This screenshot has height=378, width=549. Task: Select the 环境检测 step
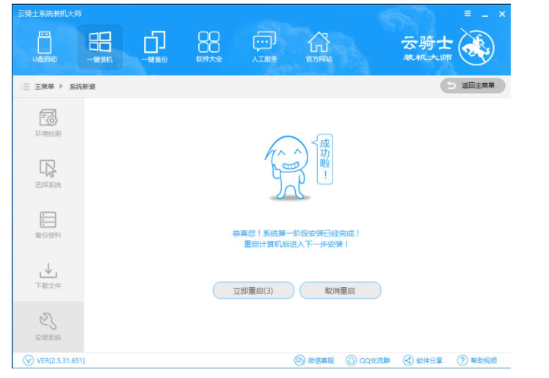point(48,123)
